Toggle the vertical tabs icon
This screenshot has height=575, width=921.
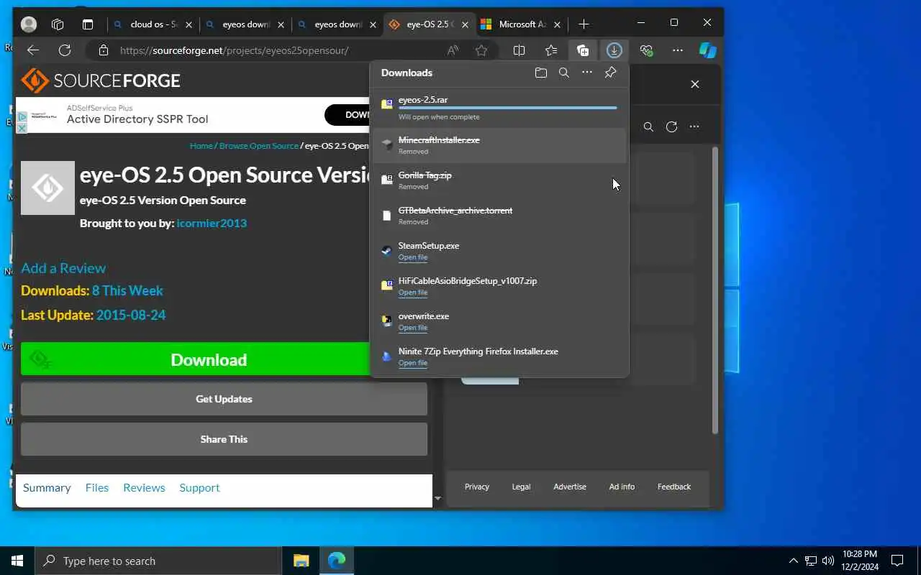point(88,24)
